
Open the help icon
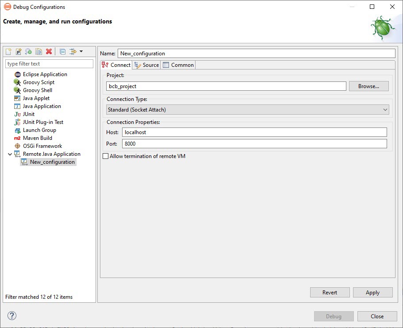click(12, 316)
